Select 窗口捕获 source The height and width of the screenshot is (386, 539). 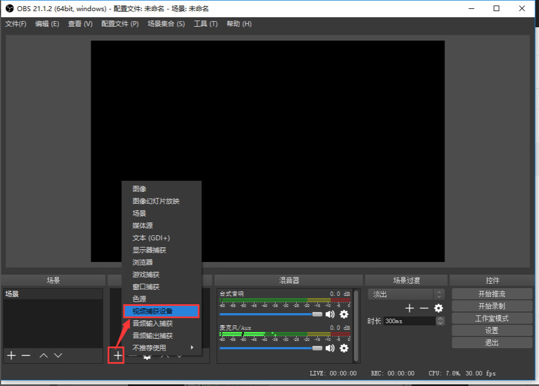(161, 286)
